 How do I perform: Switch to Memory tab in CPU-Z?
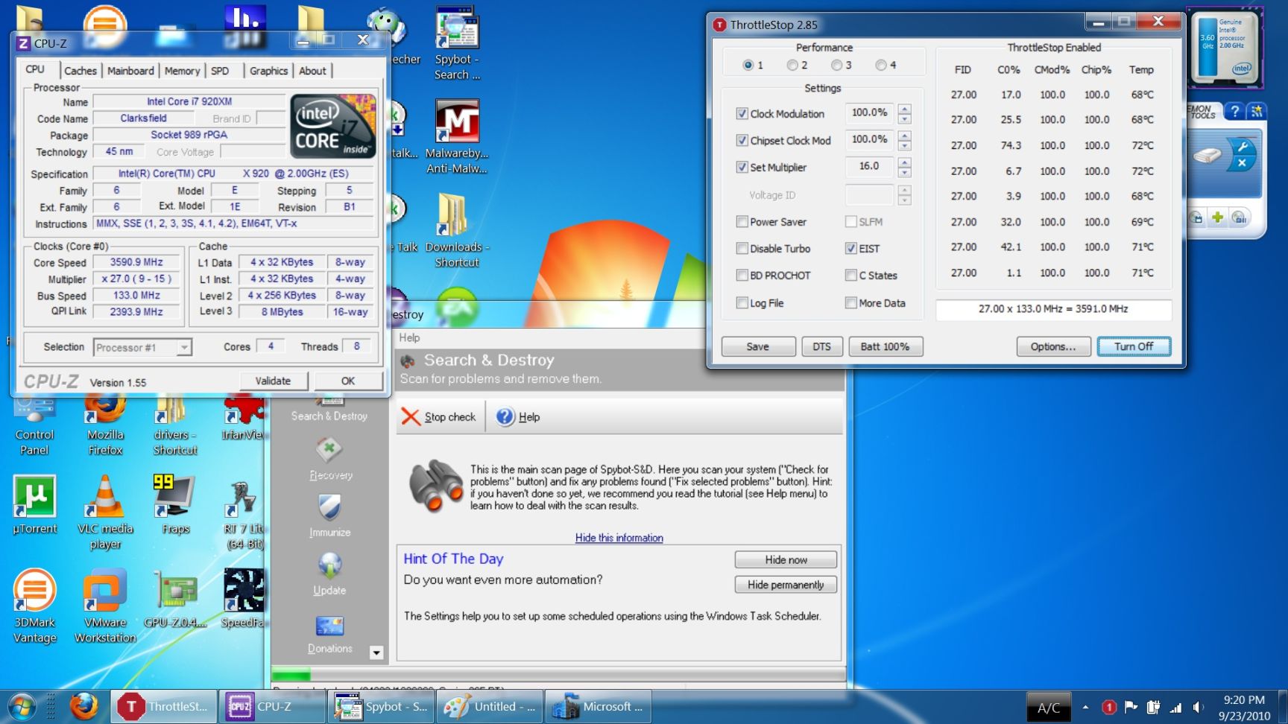(182, 71)
